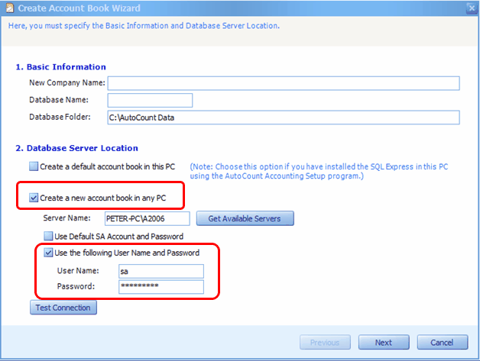Click the greyed-out Previous button
This screenshot has height=361, width=480.
tap(326, 343)
